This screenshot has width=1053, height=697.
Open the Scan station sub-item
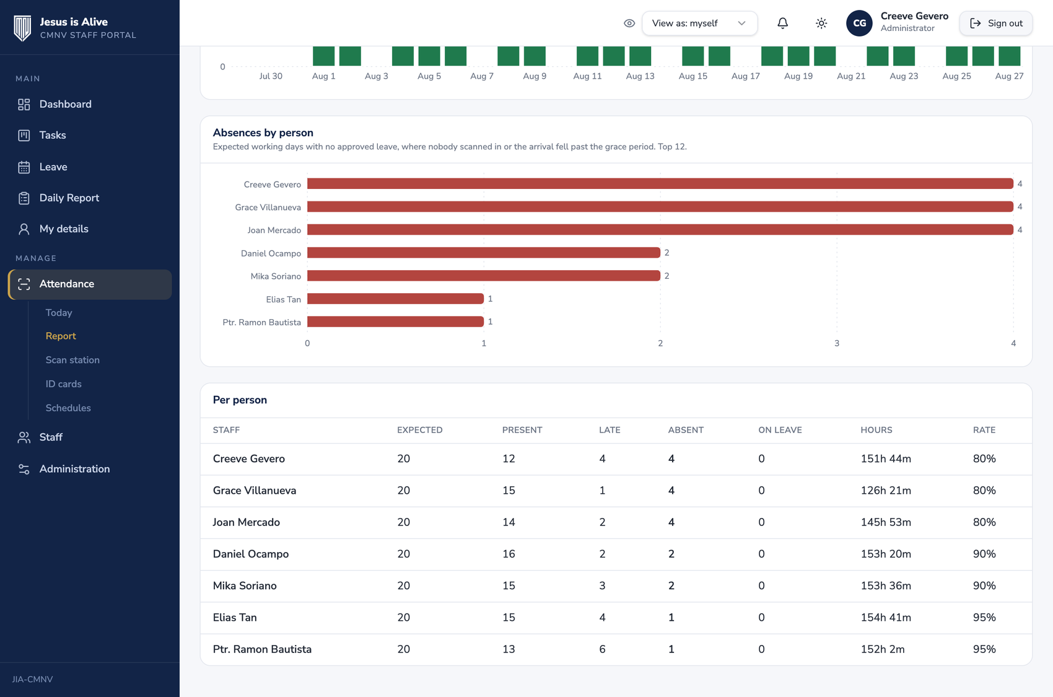tap(72, 360)
